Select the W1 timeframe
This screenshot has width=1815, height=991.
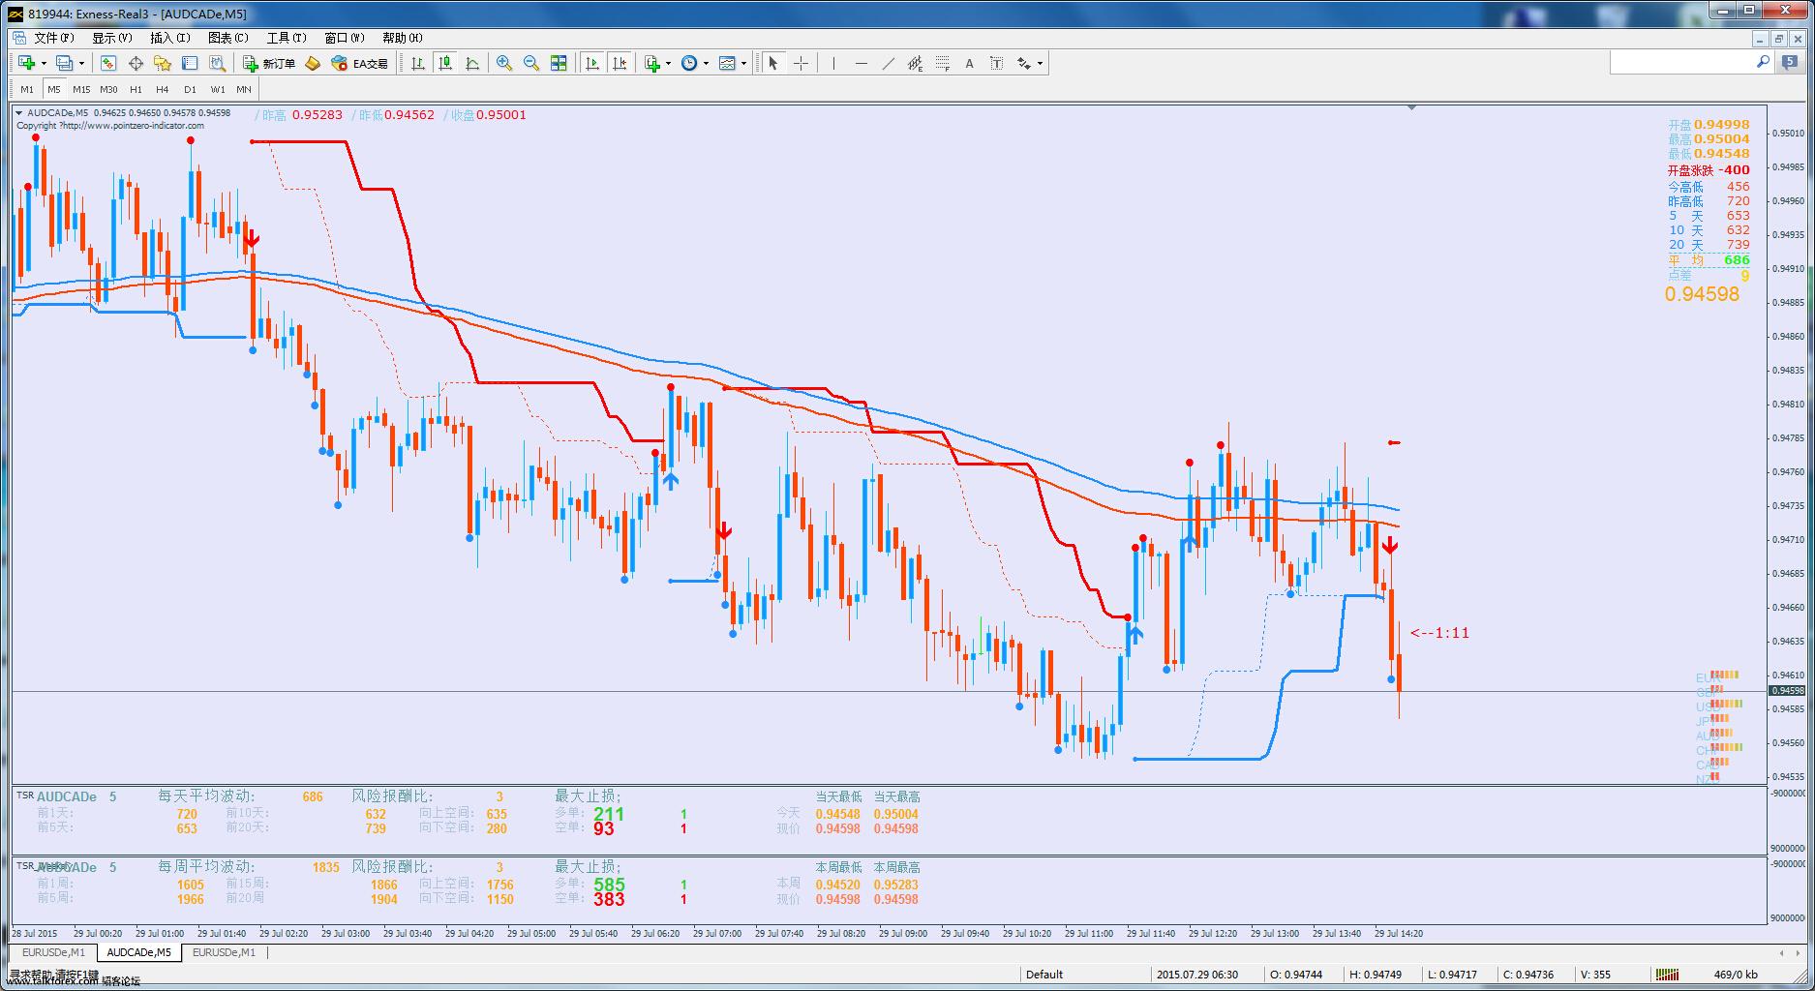click(x=218, y=89)
